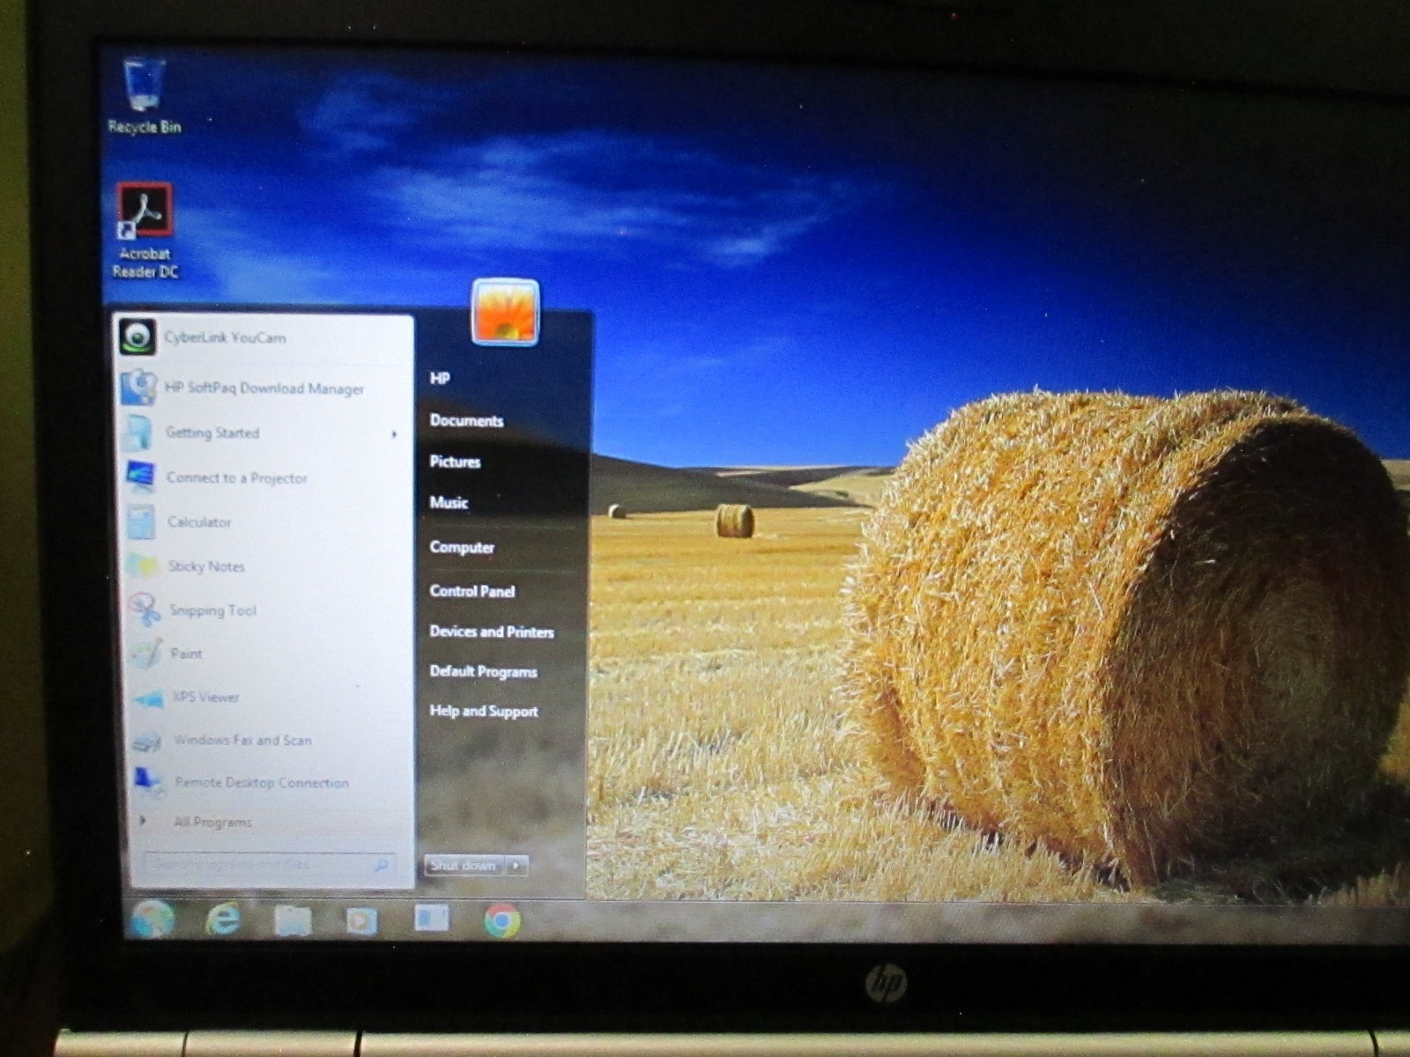Click the Sticky Notes icon

coord(143,566)
